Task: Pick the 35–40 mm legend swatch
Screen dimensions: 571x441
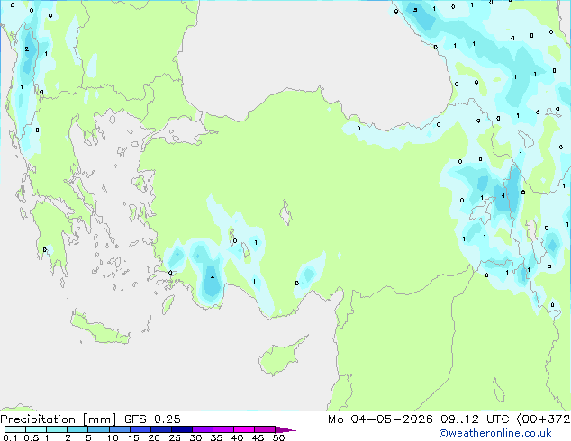Action: [x=223, y=429]
